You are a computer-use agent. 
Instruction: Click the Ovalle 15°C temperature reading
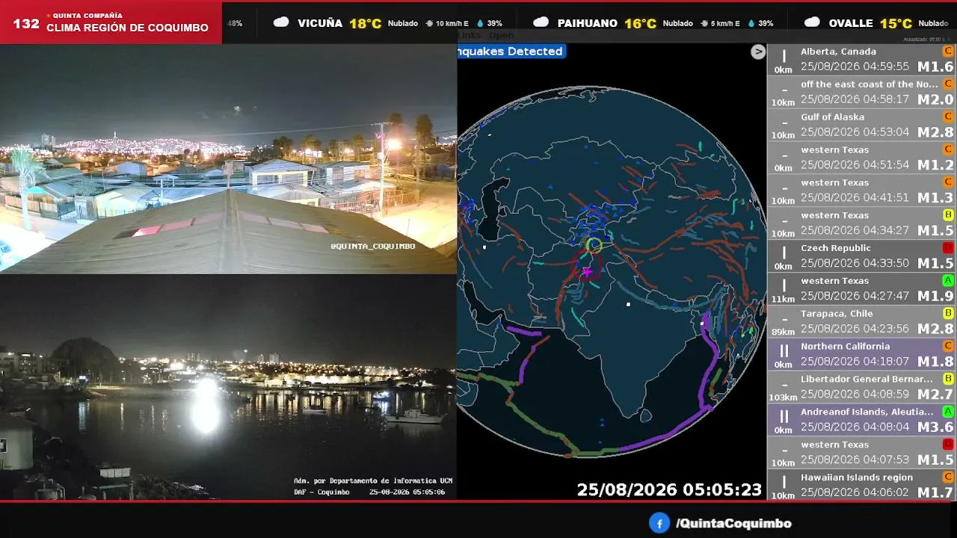click(896, 23)
